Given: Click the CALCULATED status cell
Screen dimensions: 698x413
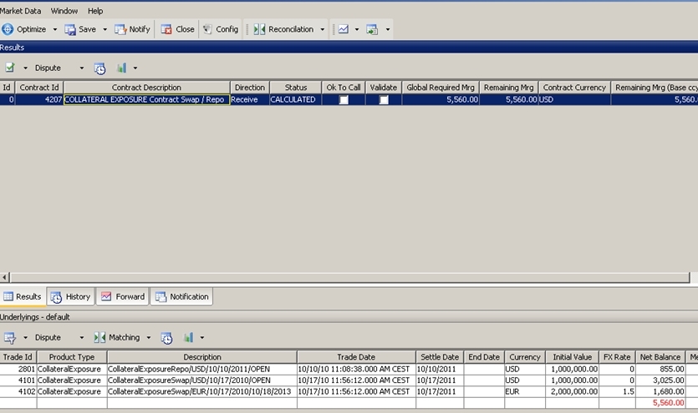Looking at the screenshot, I should (x=295, y=99).
